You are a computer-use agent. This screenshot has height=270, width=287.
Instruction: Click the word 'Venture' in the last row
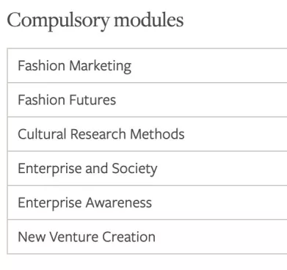(x=74, y=237)
